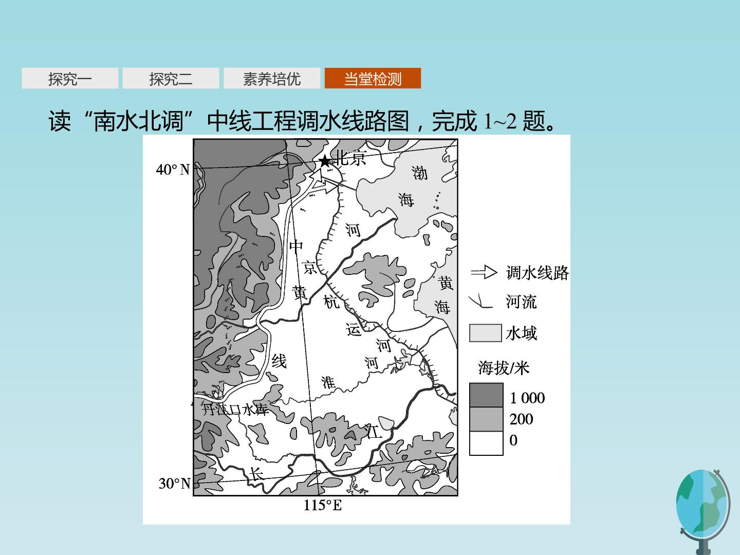This screenshot has width=740, height=555.
Task: Click the 河流 line legend symbol
Action: pos(481,301)
